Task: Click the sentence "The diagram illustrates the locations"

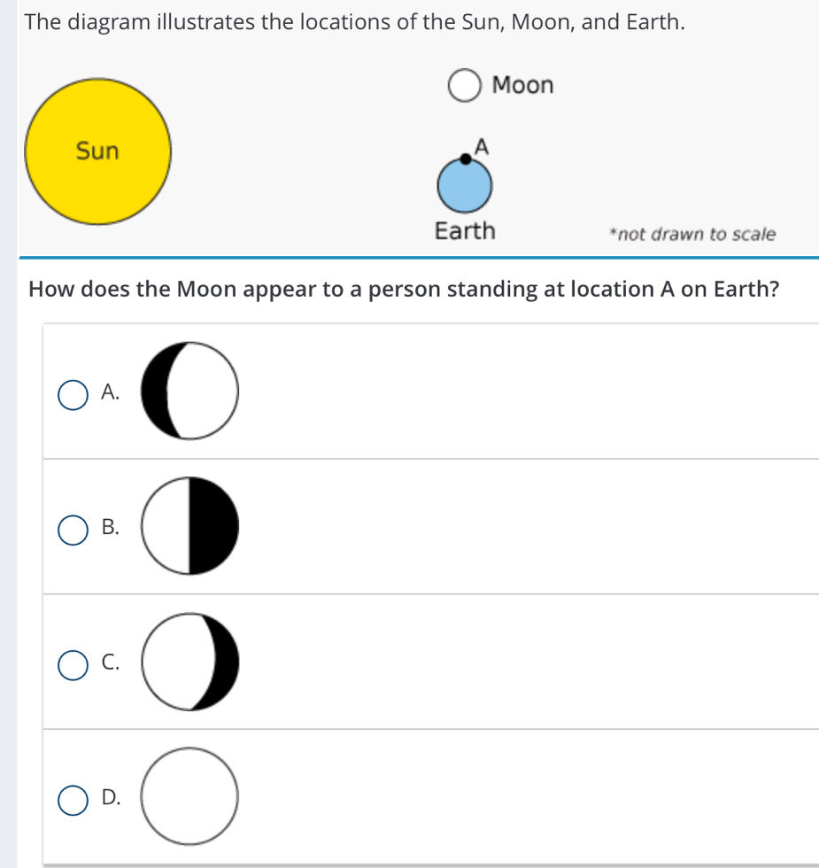Action: coord(355,22)
